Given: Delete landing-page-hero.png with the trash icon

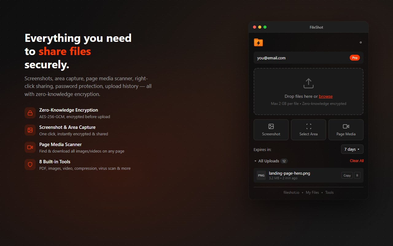Looking at the screenshot, I should tap(357, 175).
